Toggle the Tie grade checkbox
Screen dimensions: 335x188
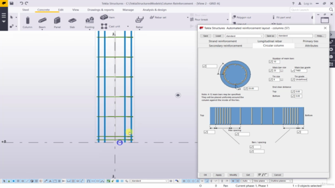(x=293, y=79)
